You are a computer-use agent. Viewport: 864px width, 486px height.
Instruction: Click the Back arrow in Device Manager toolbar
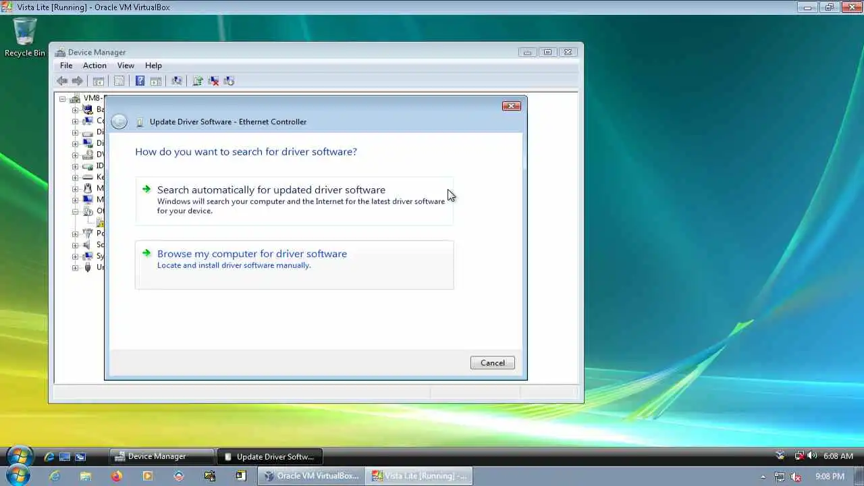click(62, 81)
